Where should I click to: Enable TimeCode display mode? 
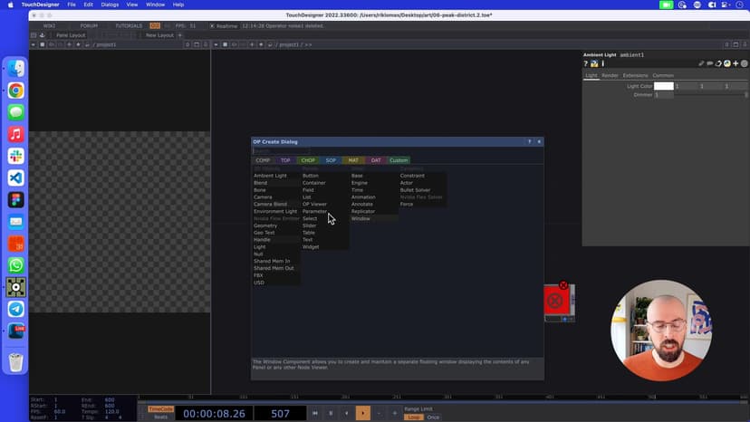pos(160,408)
